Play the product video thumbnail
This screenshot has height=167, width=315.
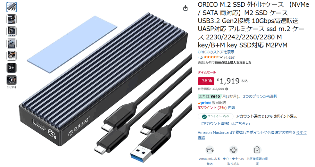tap(12, 80)
